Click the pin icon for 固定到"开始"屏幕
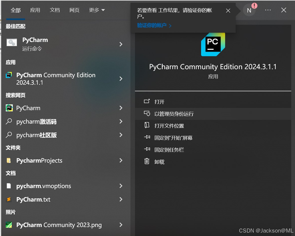 coord(147,137)
